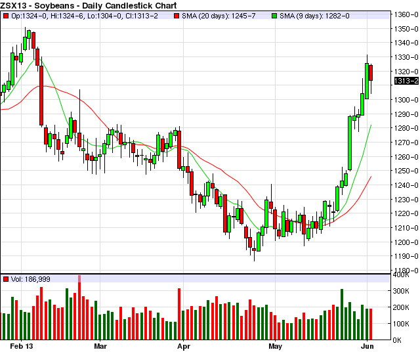Image resolution: width=420 pixels, height=352 pixels.
Task: Click the 1290-0 price axis label
Action: pos(406,114)
